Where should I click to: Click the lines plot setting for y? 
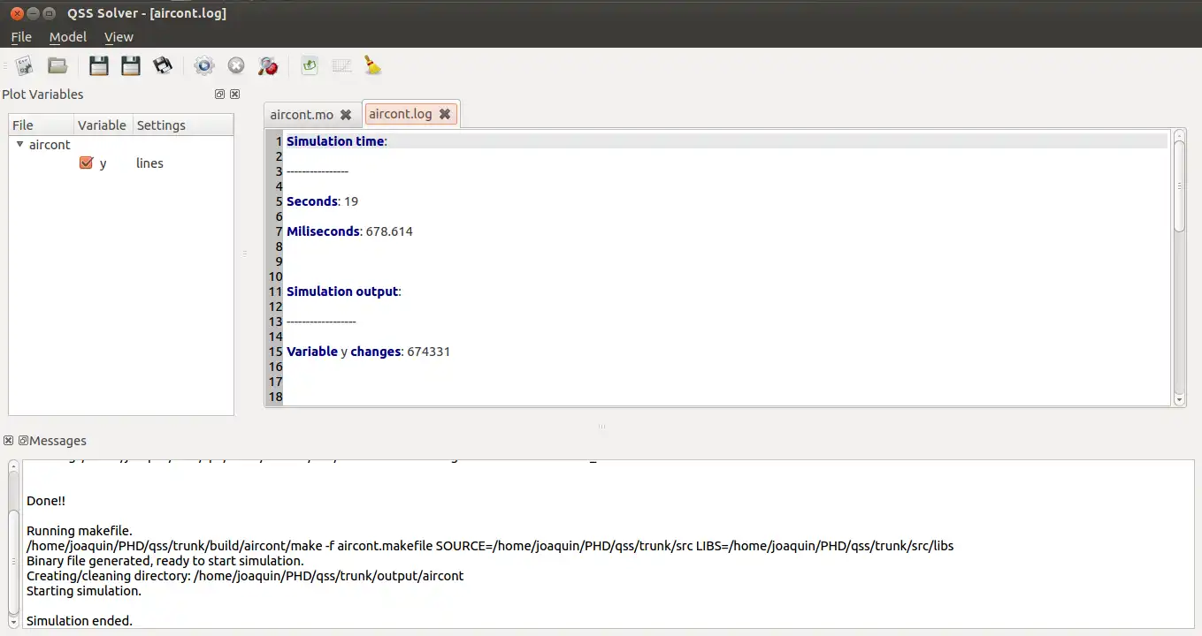(149, 163)
